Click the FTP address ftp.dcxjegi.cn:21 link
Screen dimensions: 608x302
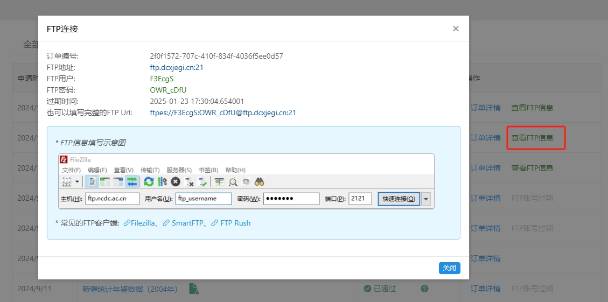pos(177,67)
